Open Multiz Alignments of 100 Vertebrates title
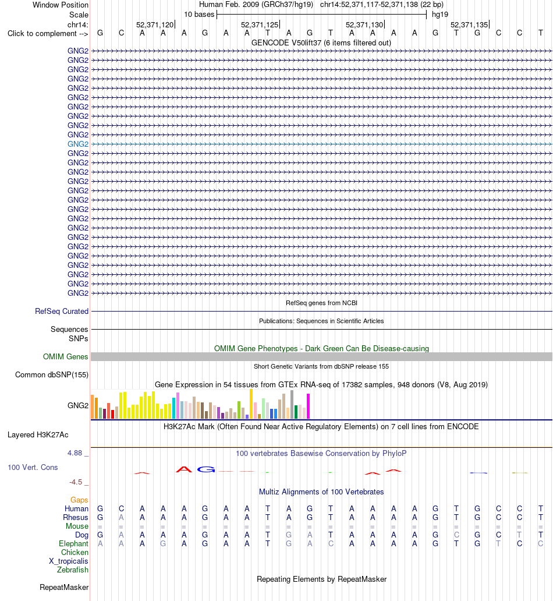This screenshot has height=601, width=553. coord(321,492)
